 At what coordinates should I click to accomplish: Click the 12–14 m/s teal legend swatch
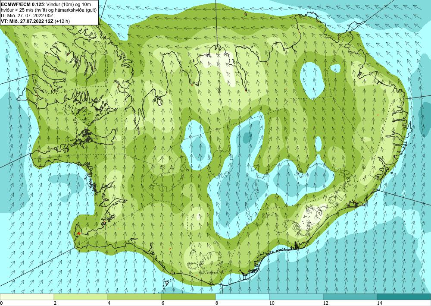(x=350, y=297)
